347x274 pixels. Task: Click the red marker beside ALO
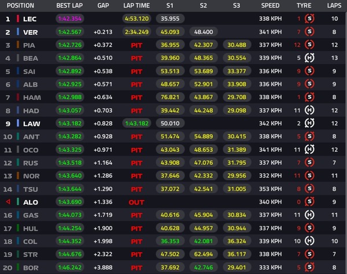coord(8,202)
